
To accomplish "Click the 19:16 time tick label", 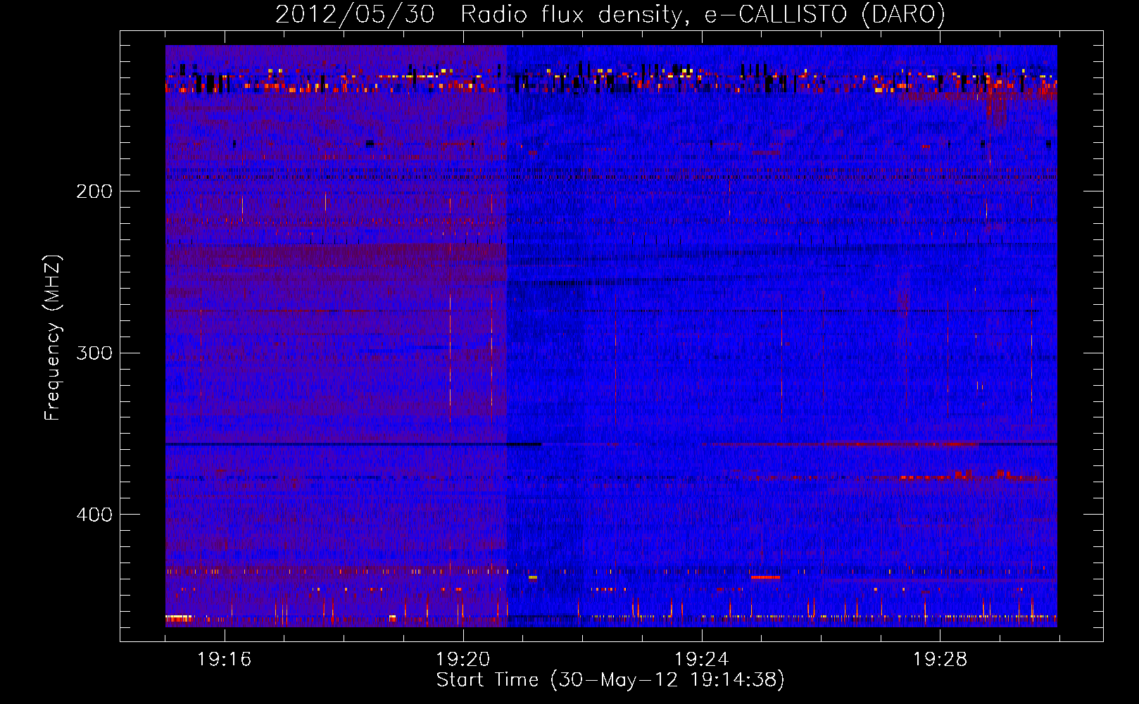I will pos(225,660).
